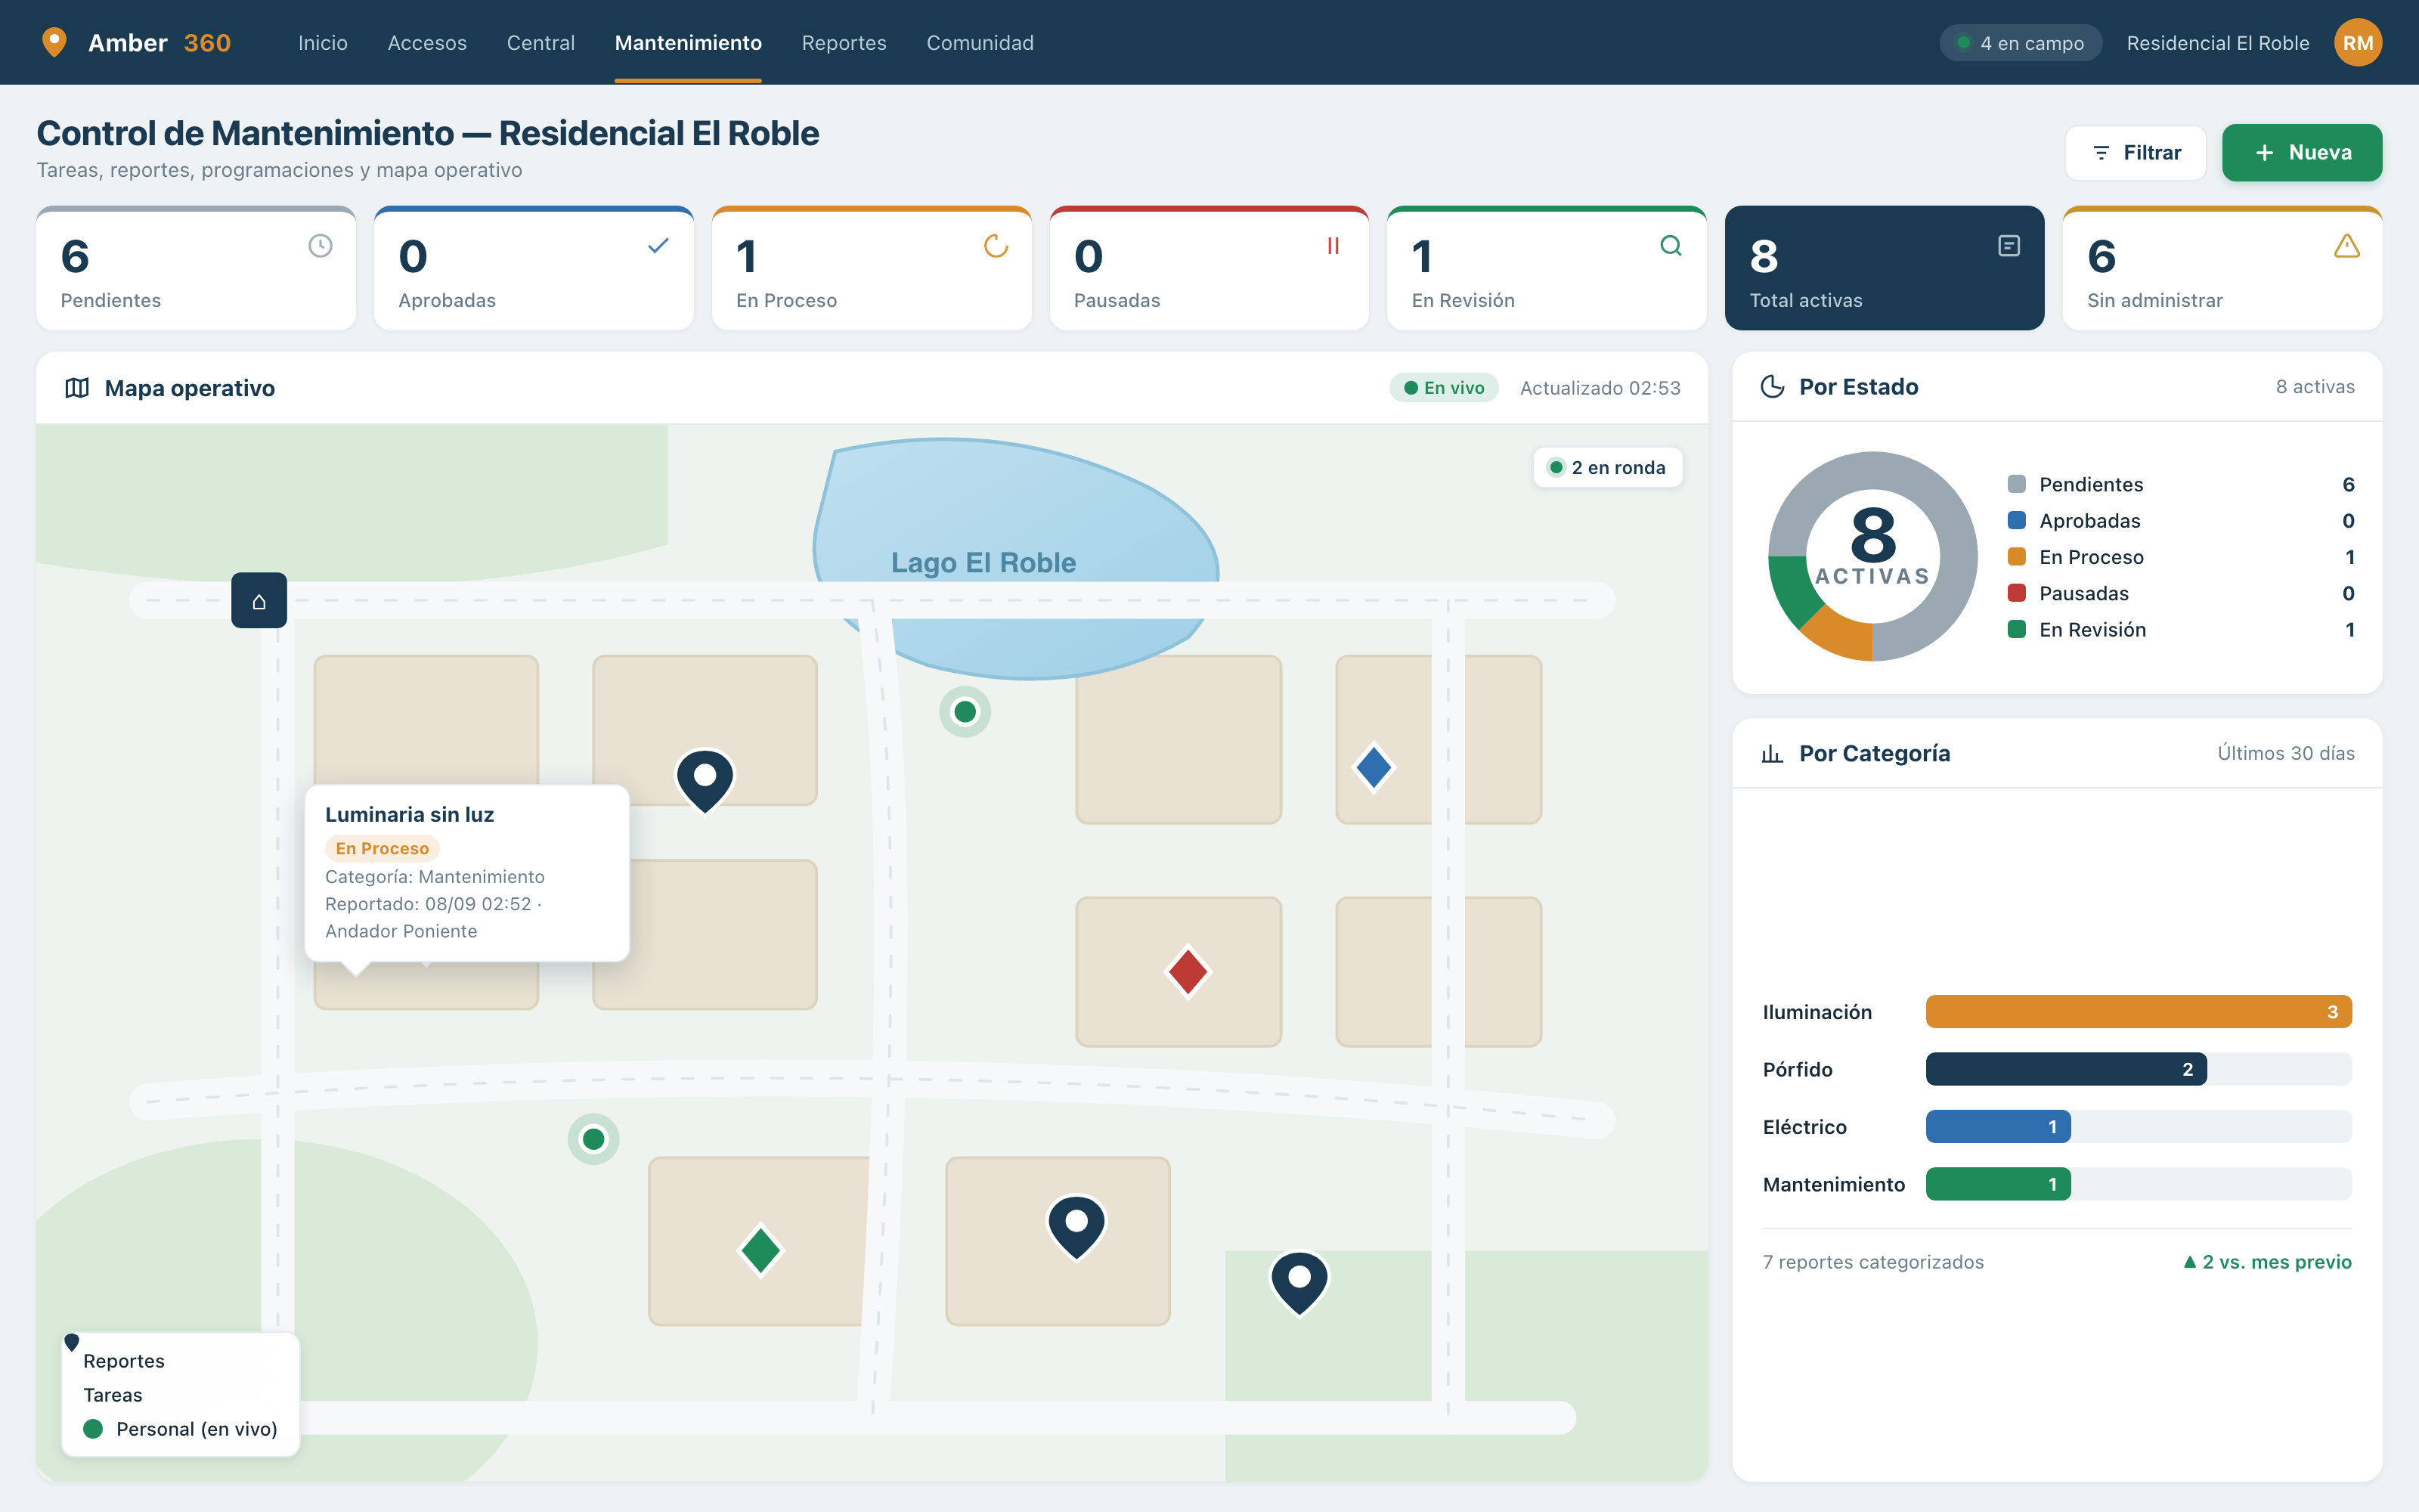Select the blue diamond task marker
This screenshot has width=2419, height=1512.
coord(1374,768)
